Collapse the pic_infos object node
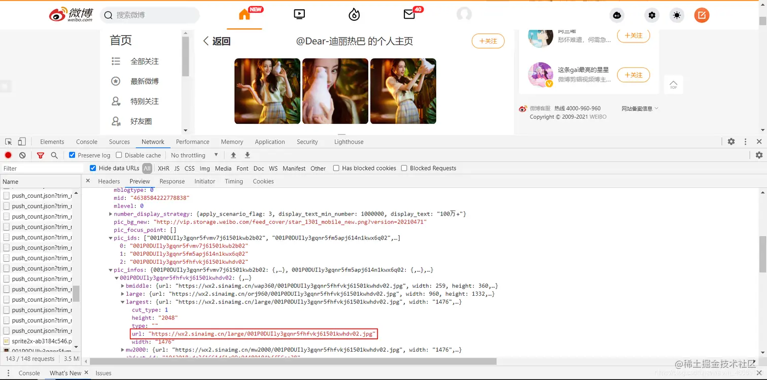The width and height of the screenshot is (767, 380). (x=111, y=270)
